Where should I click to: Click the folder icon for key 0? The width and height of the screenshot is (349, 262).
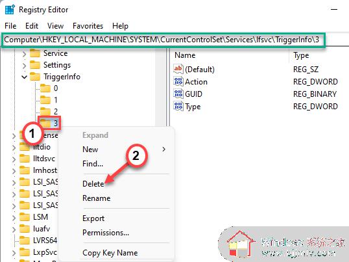tap(45, 88)
